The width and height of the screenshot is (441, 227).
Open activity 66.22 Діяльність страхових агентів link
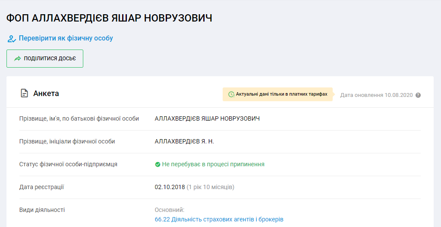pyautogui.click(x=219, y=219)
